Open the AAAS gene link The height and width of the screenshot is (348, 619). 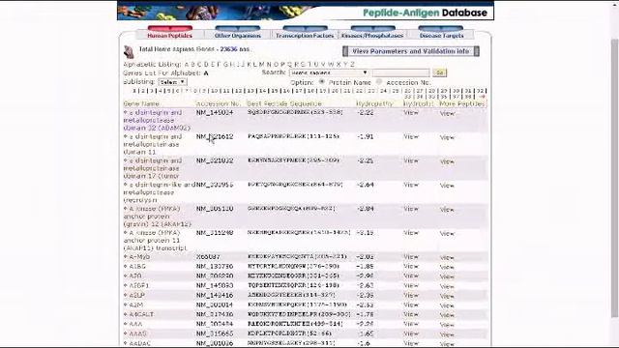[x=137, y=333]
